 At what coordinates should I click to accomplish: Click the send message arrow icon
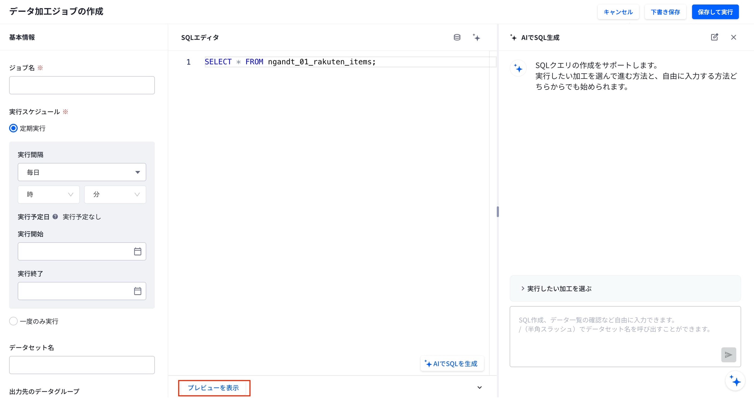pos(728,355)
